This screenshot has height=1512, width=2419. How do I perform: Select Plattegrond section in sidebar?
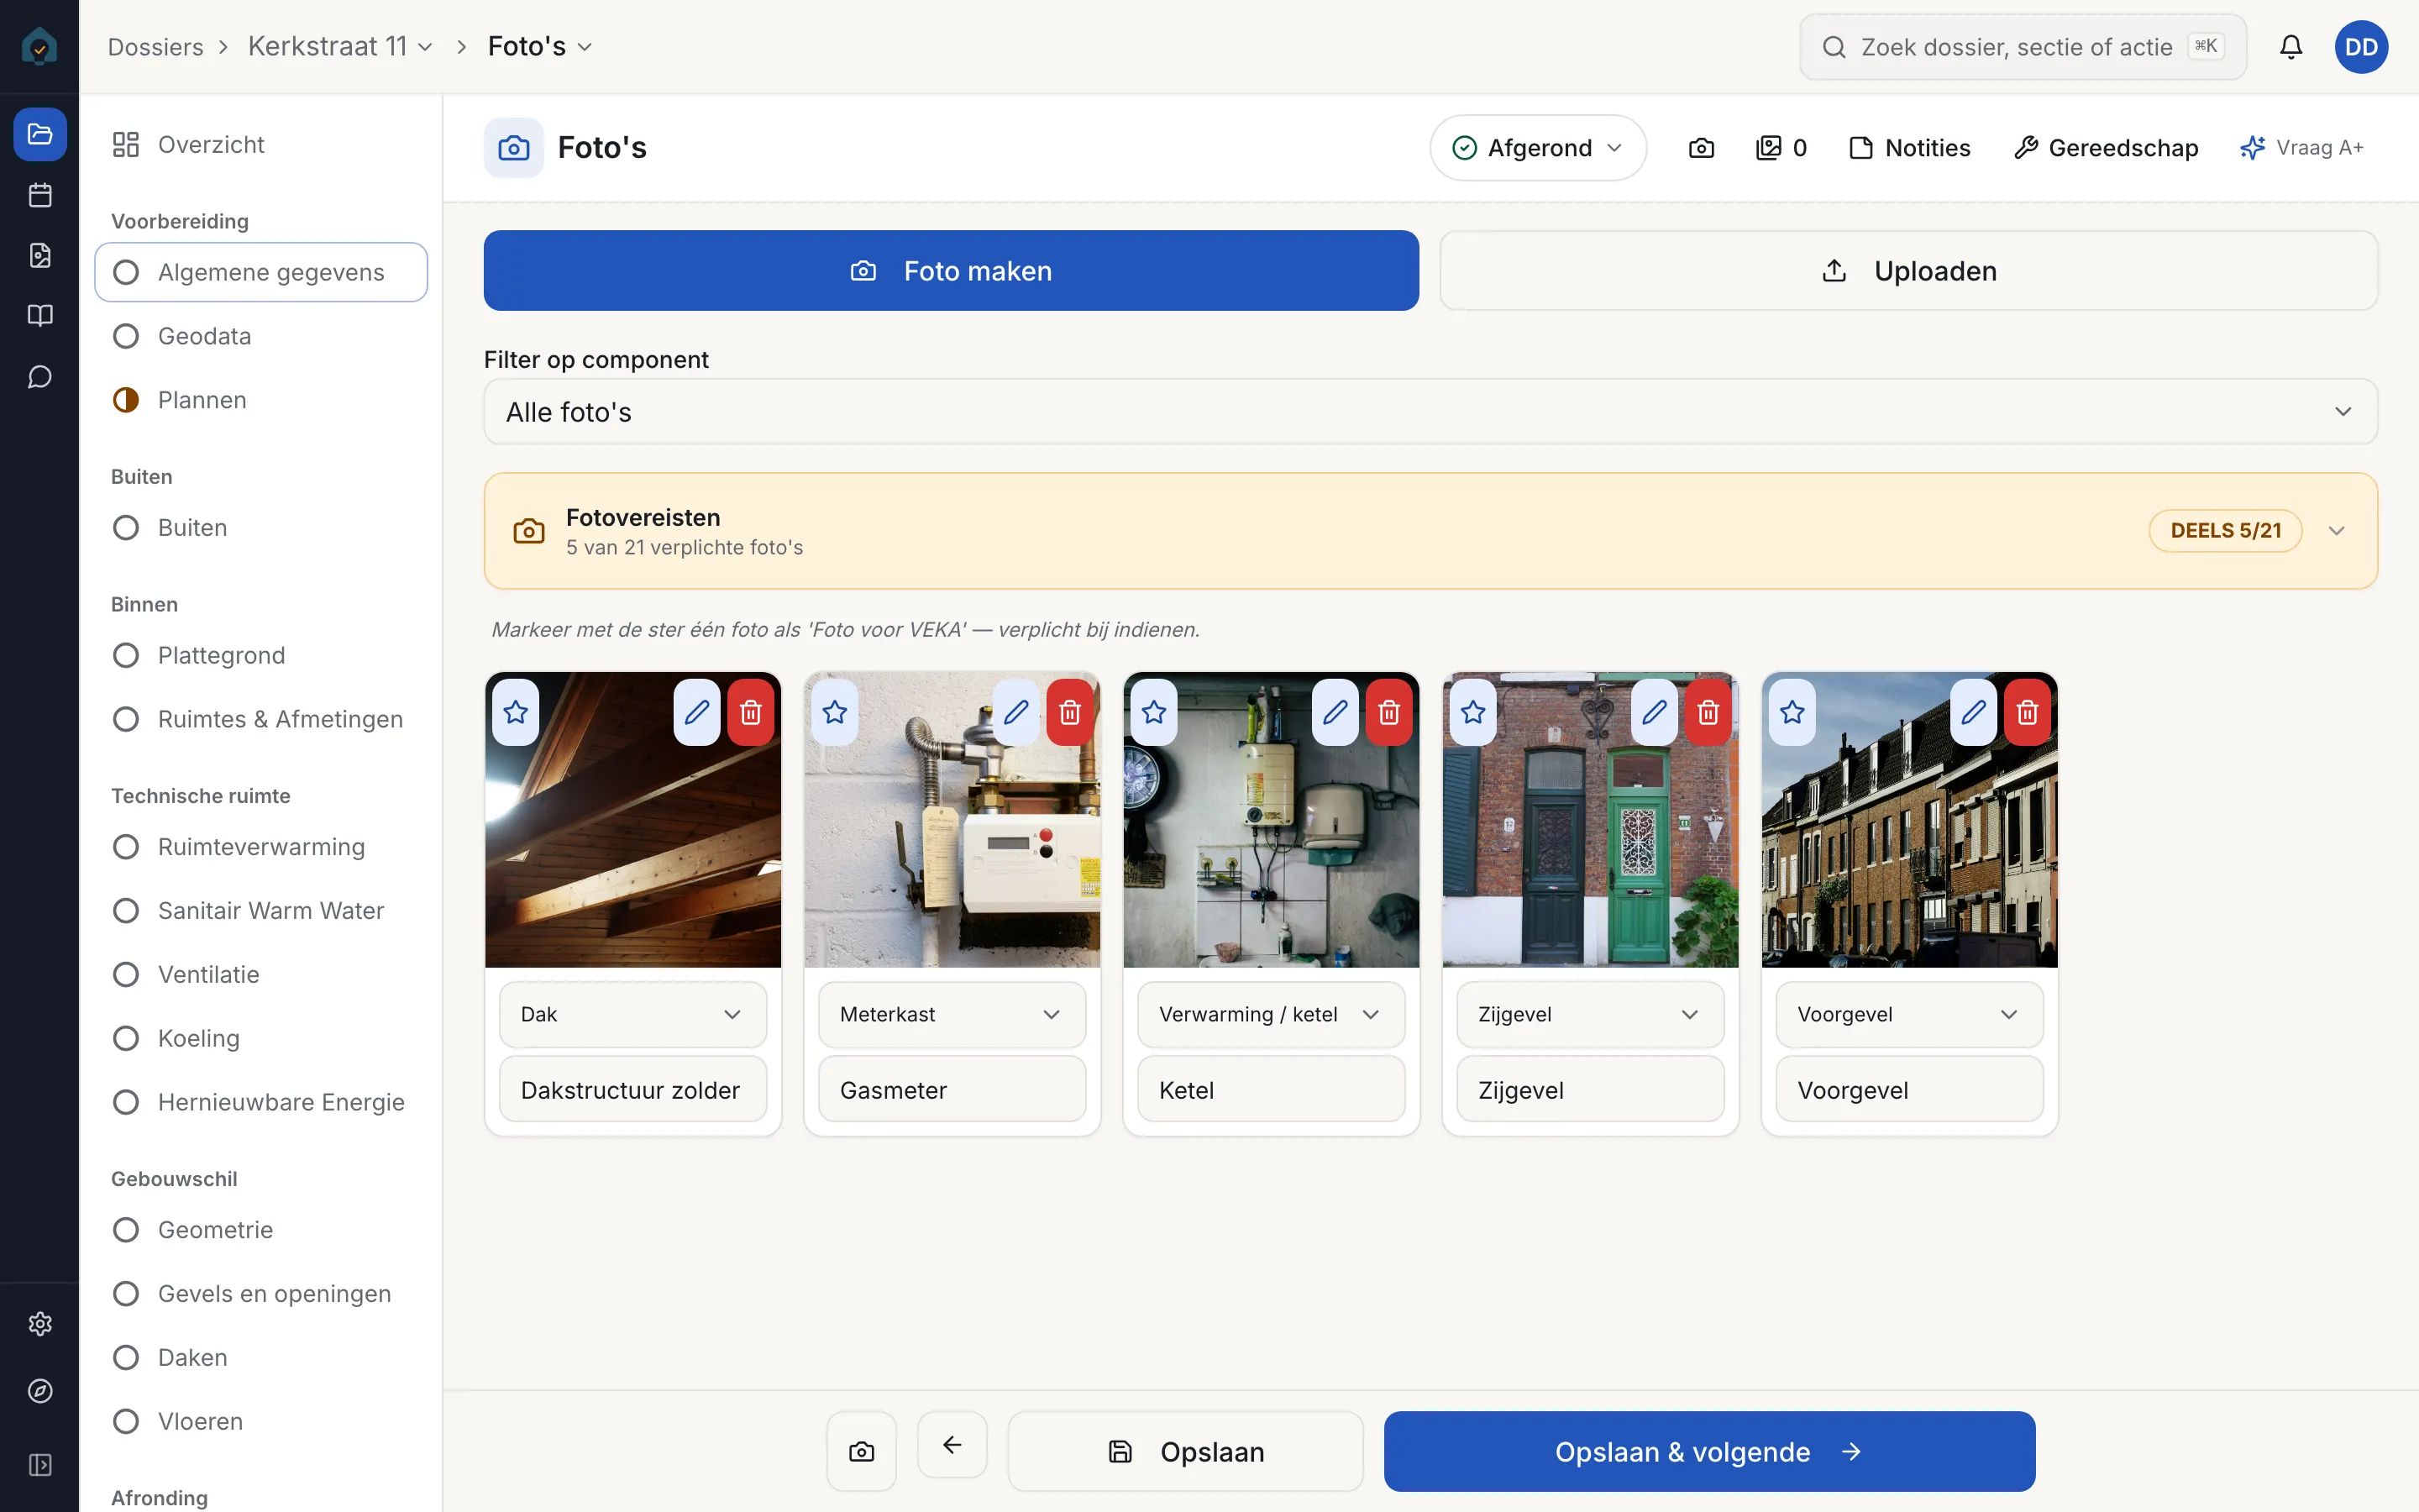pos(261,655)
